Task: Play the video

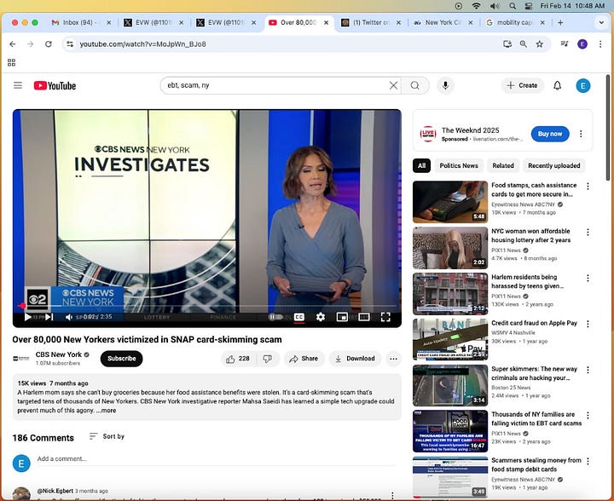Action: tap(28, 317)
